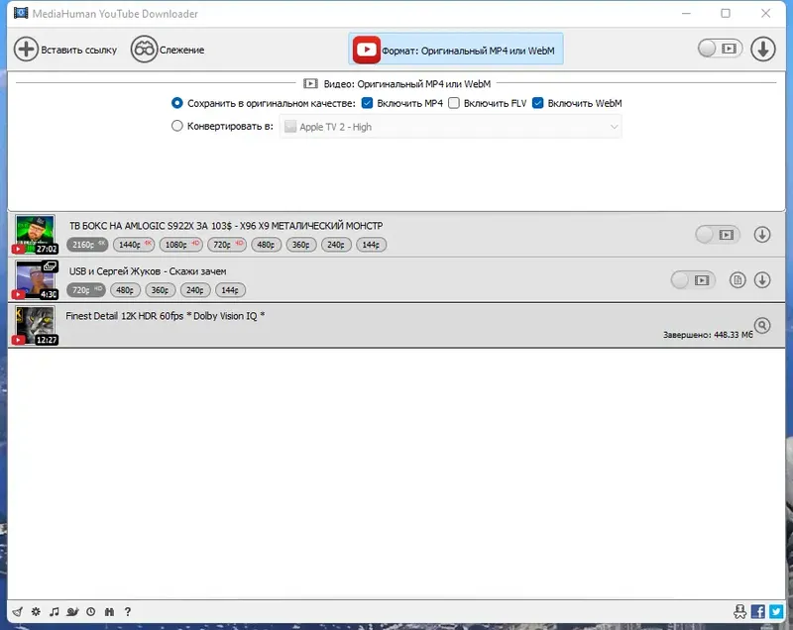This screenshot has width=793, height=630.
Task: Click the document icon on Скажи зачем row
Action: click(x=737, y=280)
